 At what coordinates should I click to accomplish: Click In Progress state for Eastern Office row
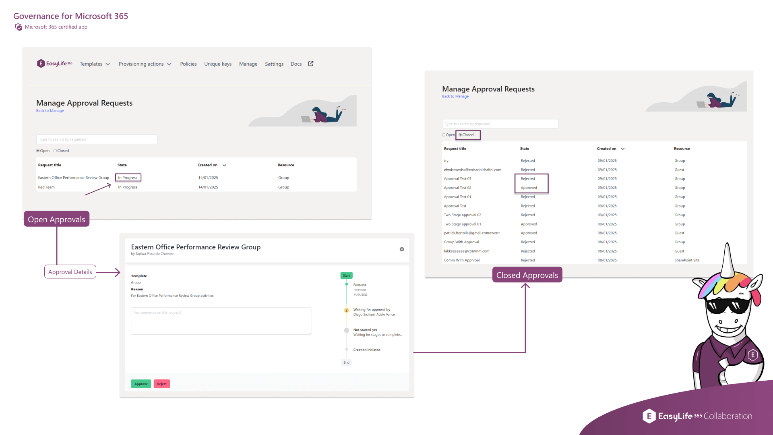[128, 178]
